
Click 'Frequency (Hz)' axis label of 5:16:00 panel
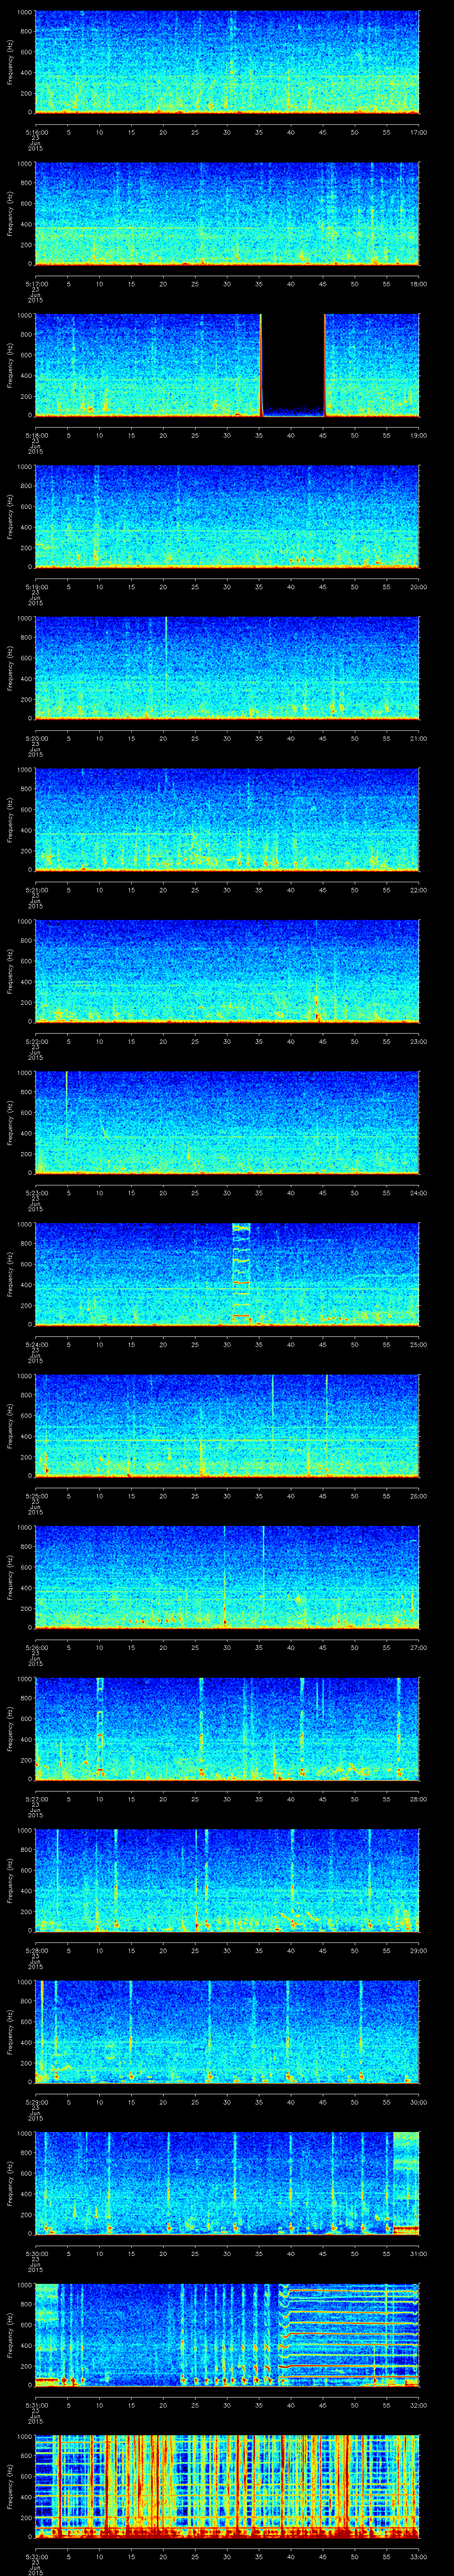(10, 62)
